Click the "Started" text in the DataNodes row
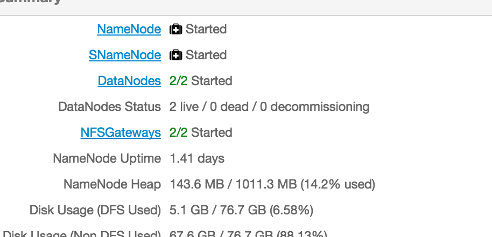The image size is (492, 237). click(x=212, y=81)
